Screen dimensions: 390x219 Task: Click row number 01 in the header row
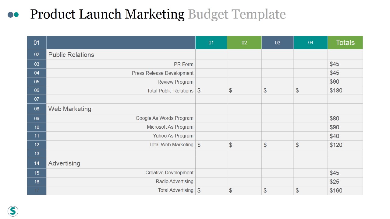(37, 43)
